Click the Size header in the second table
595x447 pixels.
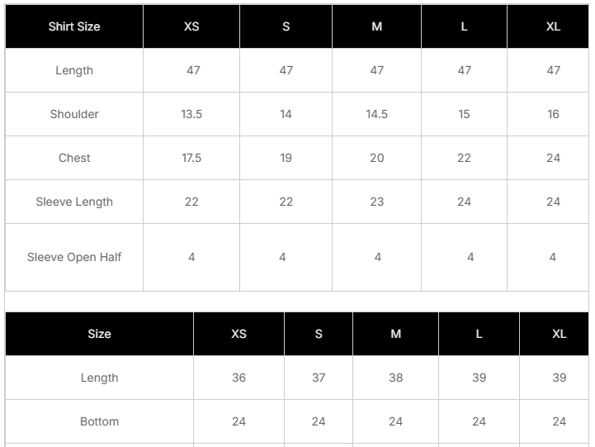click(x=99, y=334)
